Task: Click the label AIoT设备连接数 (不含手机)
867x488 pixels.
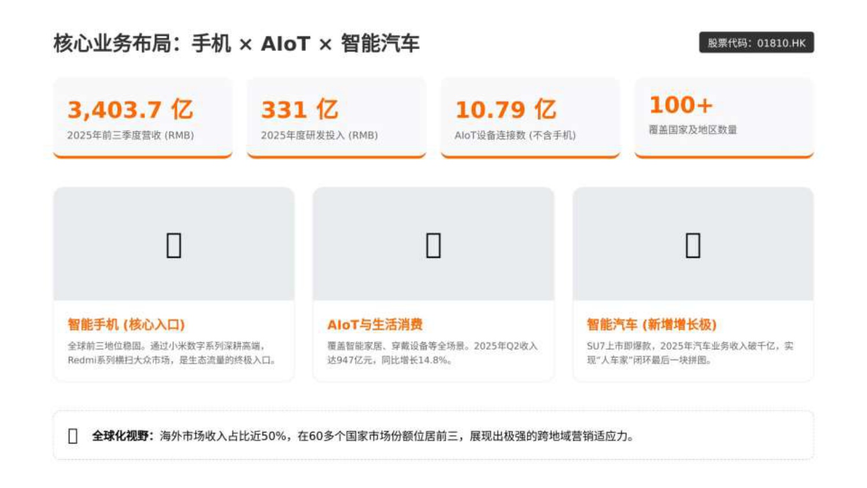Action: pos(515,135)
